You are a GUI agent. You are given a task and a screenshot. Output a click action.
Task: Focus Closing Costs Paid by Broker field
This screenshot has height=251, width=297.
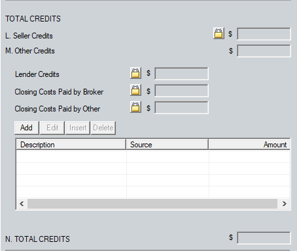point(181,91)
